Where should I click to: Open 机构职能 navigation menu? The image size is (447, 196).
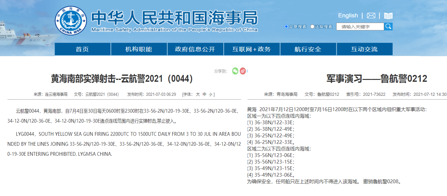[x=139, y=49]
